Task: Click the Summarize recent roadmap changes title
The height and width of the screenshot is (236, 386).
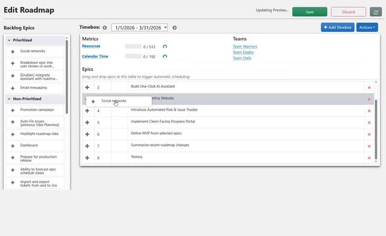Action: point(160,145)
